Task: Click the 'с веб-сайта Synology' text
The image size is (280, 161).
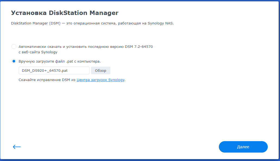Action: tap(38, 52)
